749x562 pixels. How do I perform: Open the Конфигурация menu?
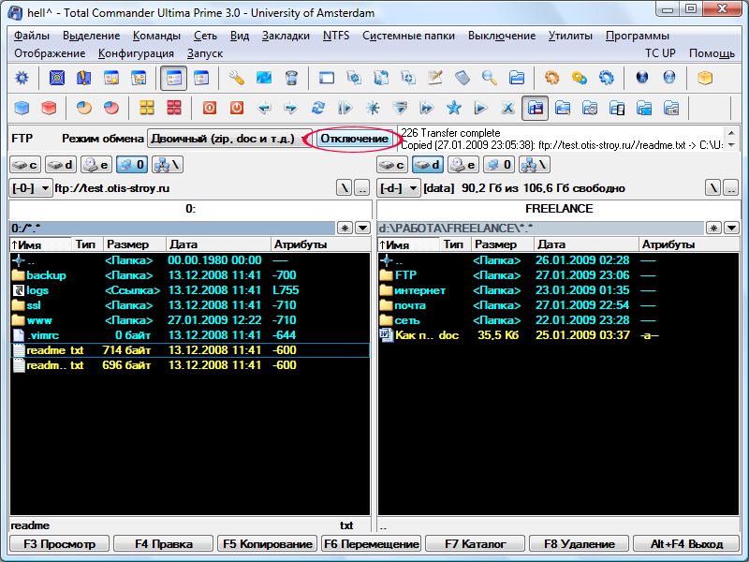point(136,53)
